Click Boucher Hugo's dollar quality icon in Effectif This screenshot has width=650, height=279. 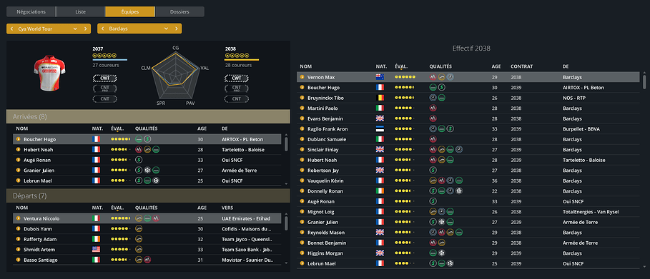[x=442, y=87]
